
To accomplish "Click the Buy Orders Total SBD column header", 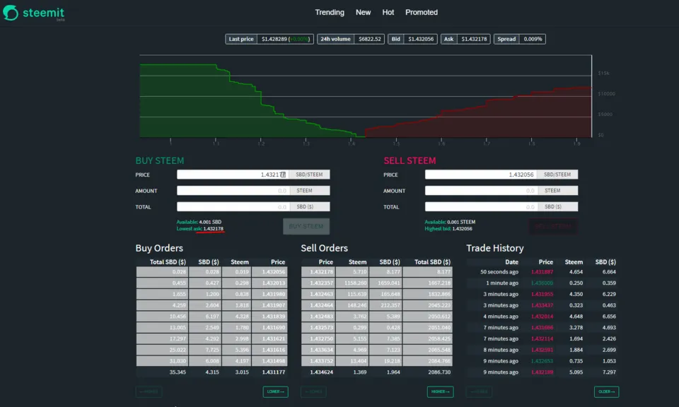I will tap(168, 262).
